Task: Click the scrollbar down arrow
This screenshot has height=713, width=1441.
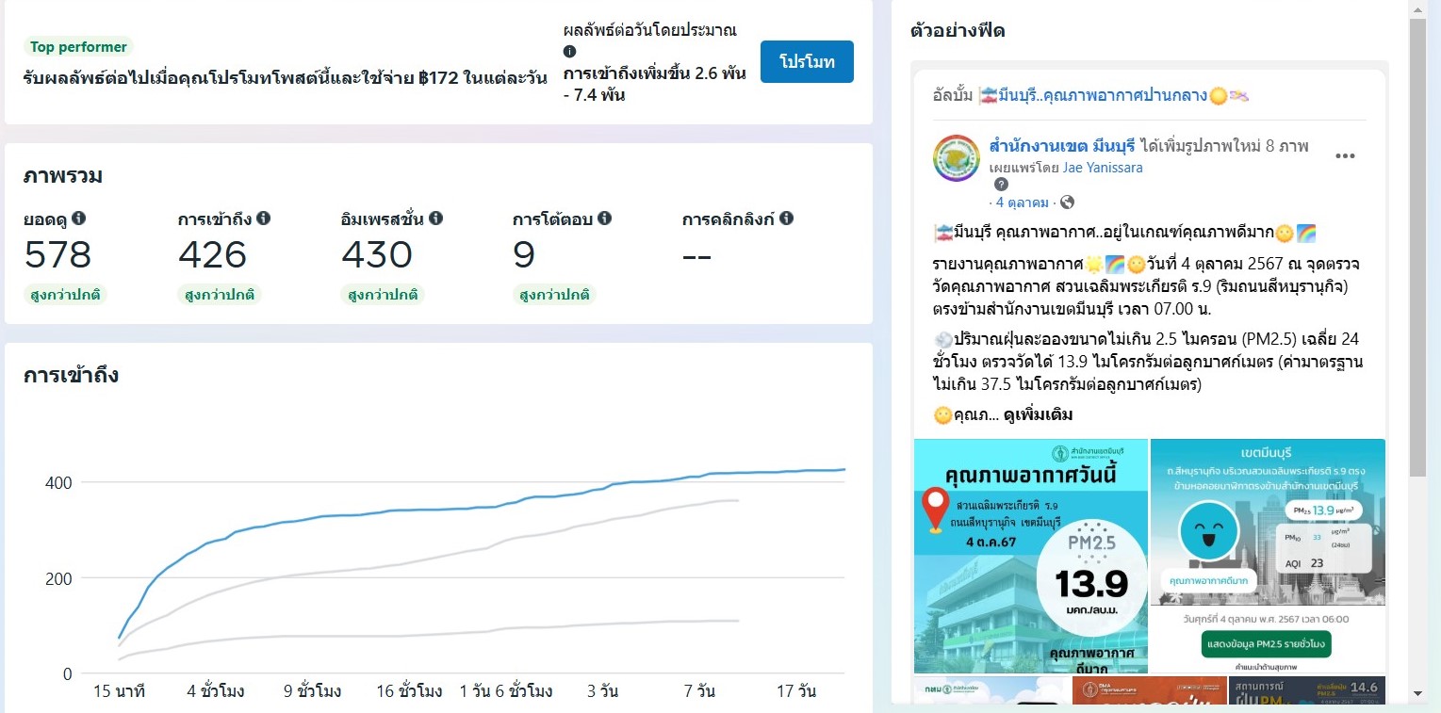Action: (1418, 694)
